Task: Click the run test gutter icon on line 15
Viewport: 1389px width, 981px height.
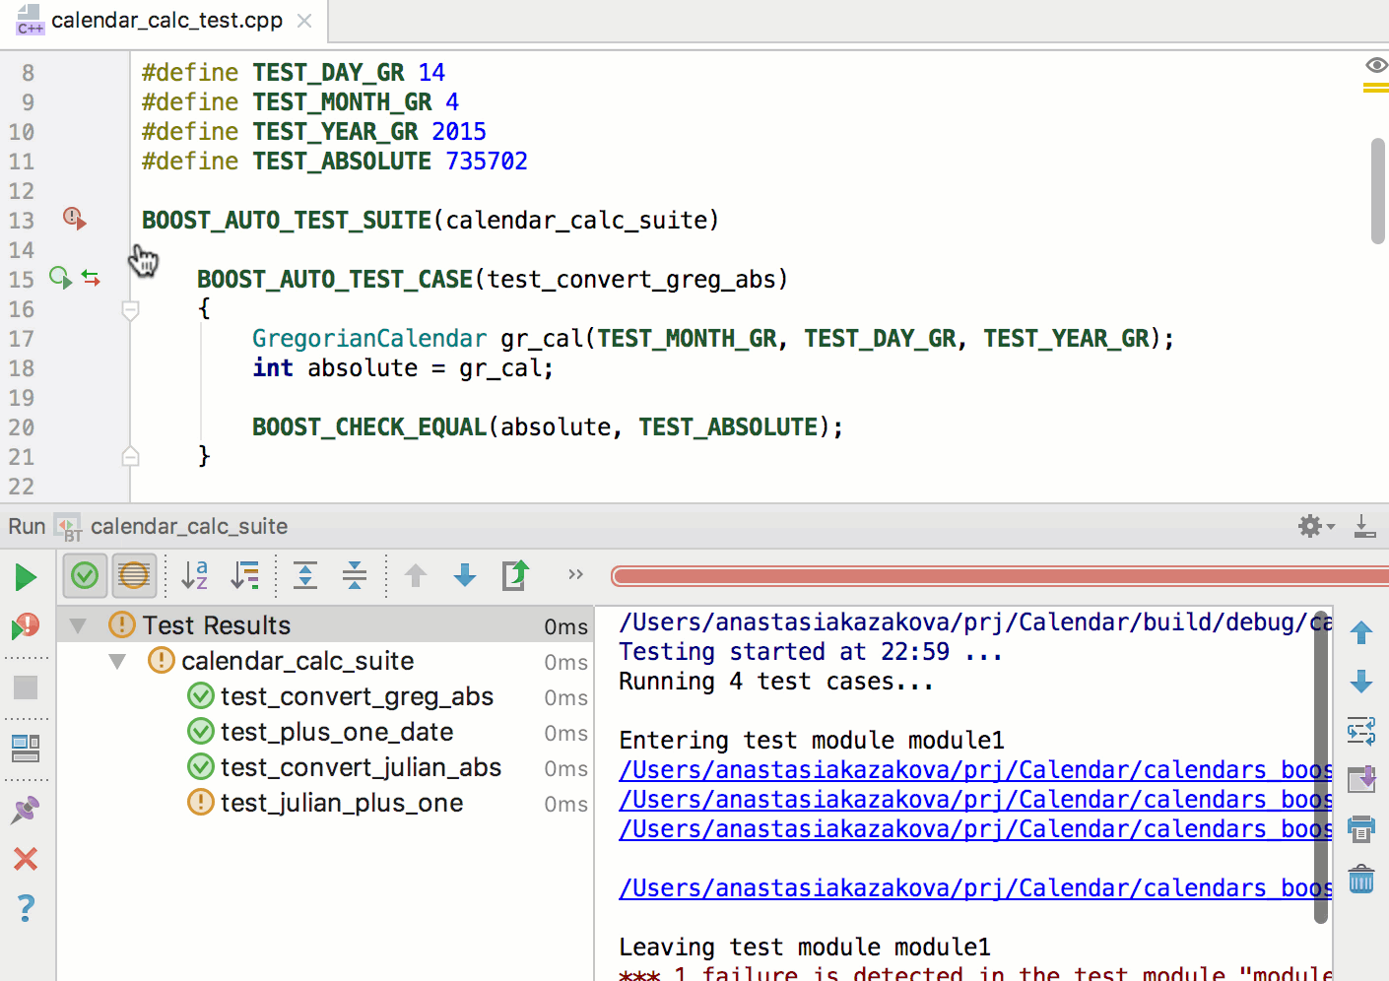Action: click(x=61, y=278)
